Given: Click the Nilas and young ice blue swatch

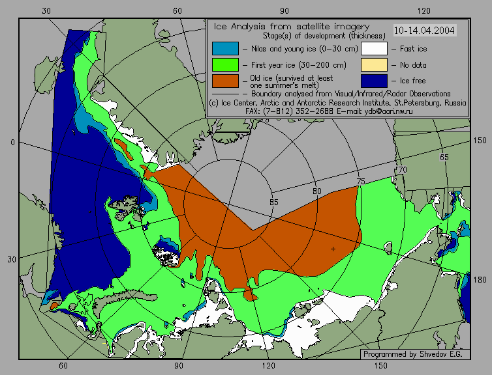Looking at the screenshot, I should 225,49.
